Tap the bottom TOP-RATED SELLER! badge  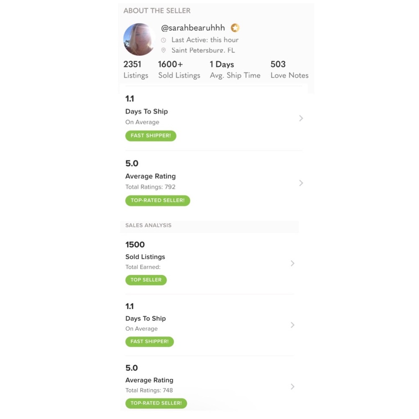[156, 403]
